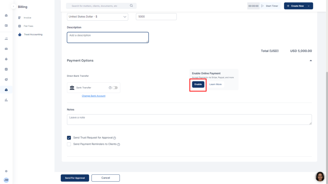Open the bar chart reports icon
The height and width of the screenshot is (184, 328).
[6, 100]
